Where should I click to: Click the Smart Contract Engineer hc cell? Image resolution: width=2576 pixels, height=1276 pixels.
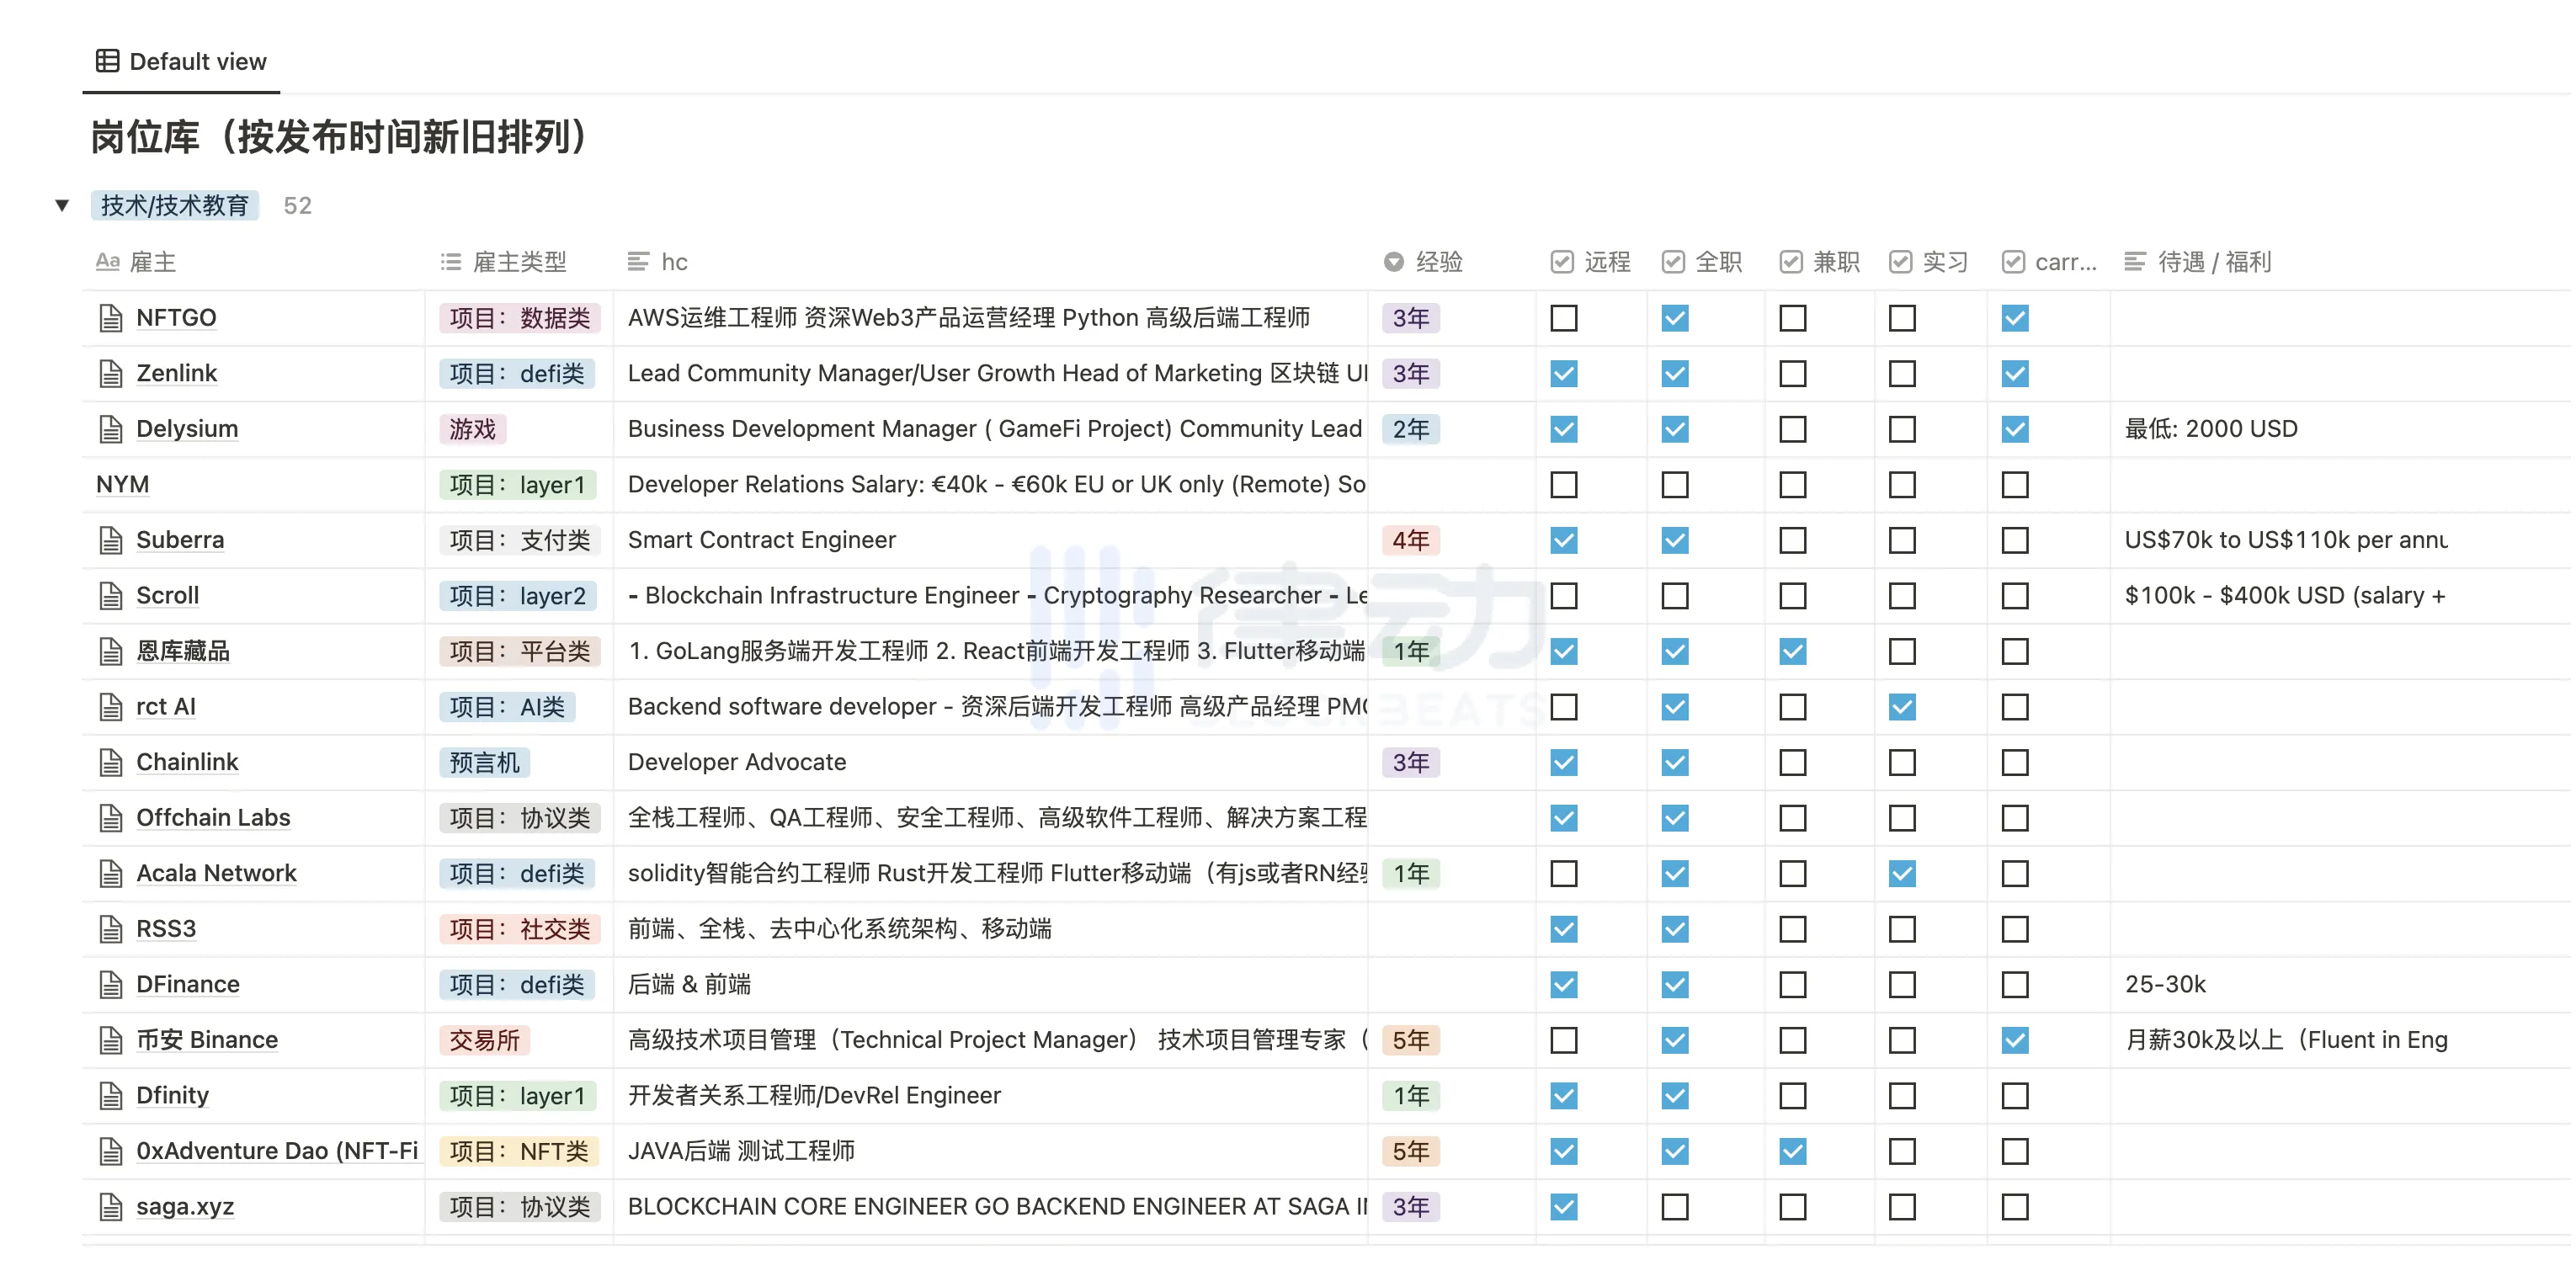tap(990, 540)
